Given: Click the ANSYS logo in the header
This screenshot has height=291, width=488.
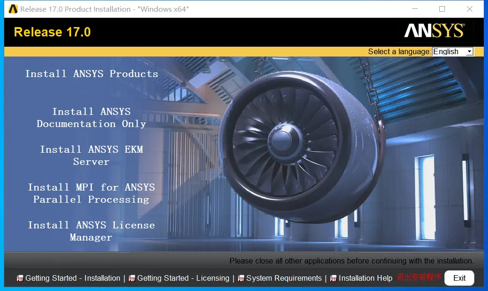Looking at the screenshot, I should pos(435,30).
